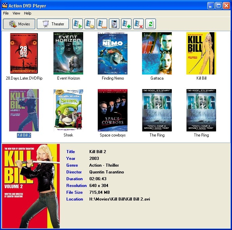Select the Finding Nemo cover

113,54
